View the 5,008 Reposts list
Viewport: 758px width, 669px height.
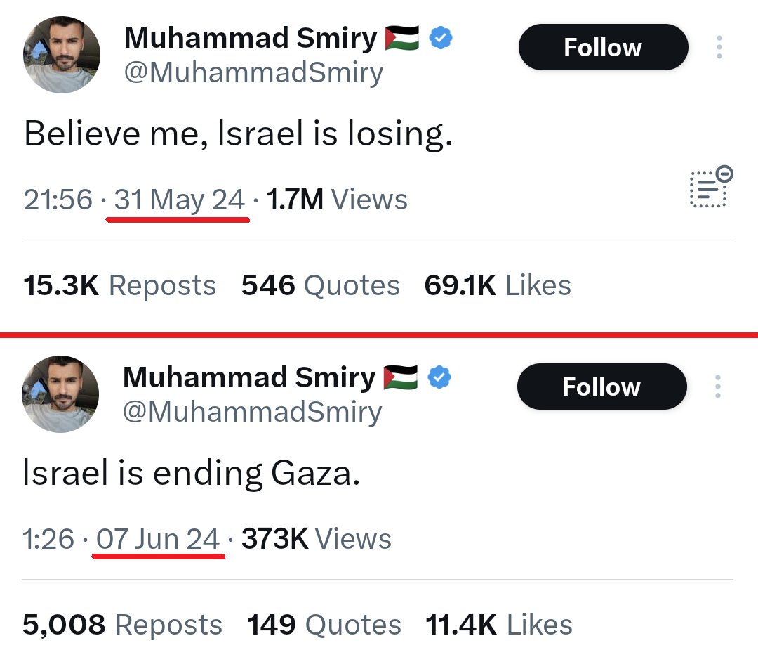point(122,625)
